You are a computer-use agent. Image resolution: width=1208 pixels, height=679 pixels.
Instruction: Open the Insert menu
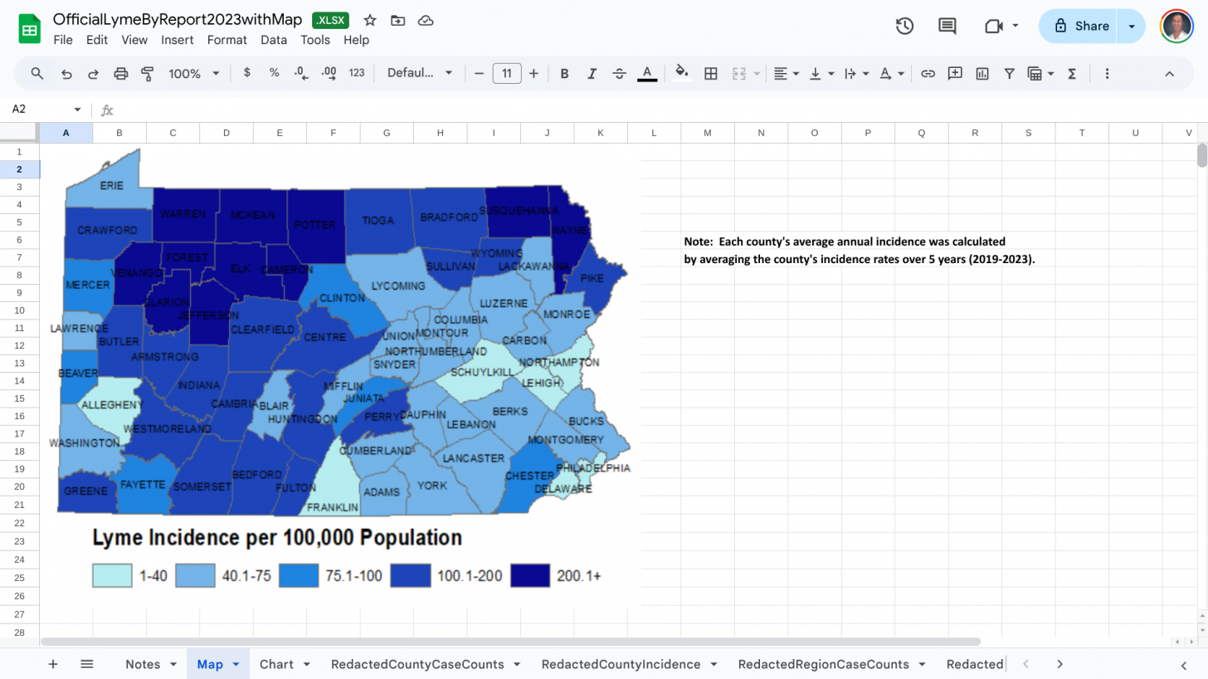[x=178, y=40]
